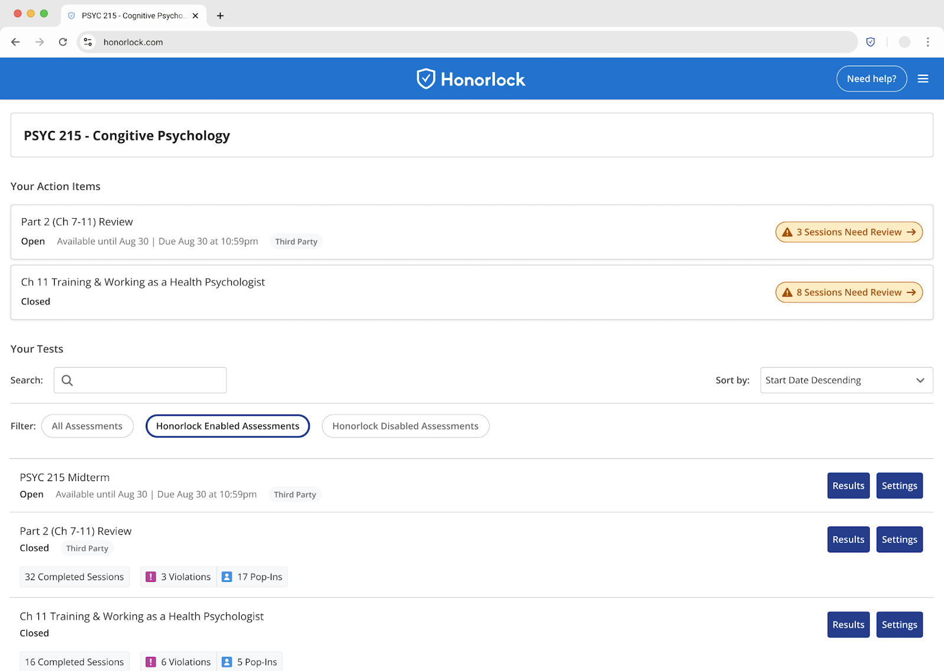944x671 pixels.
Task: Click violations icon beside 3 Violations
Action: 151,577
